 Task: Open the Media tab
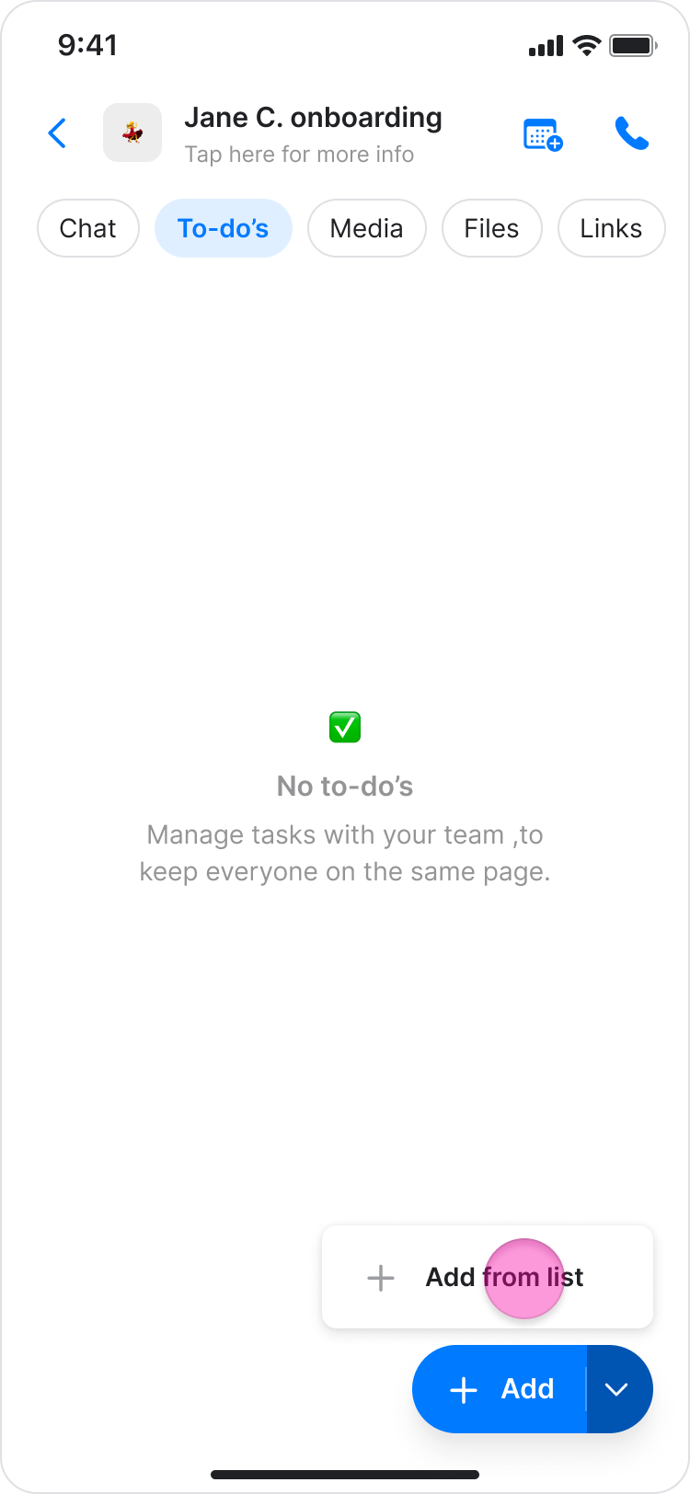[x=367, y=228]
